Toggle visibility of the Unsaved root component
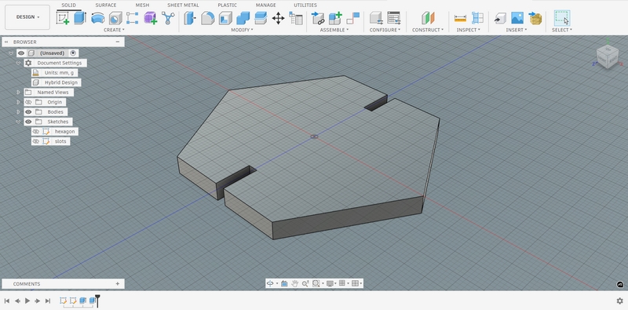Viewport: 628px width, 310px height. (21, 53)
